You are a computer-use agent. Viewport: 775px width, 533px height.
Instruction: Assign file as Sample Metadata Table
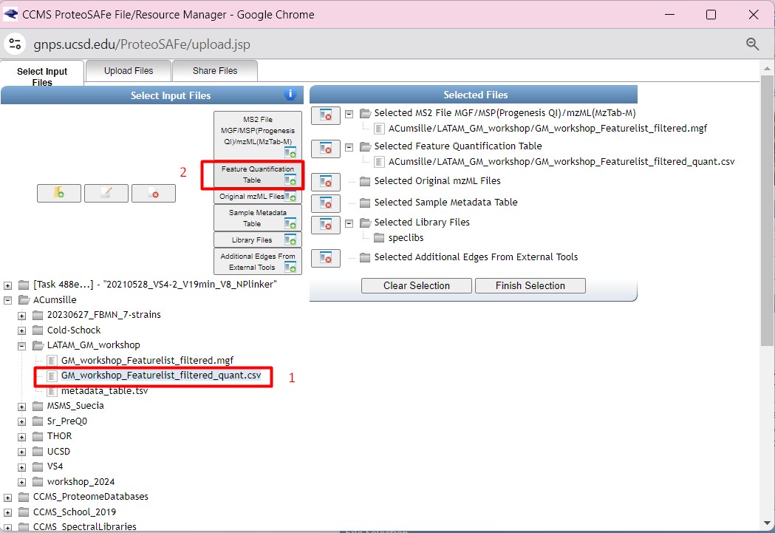point(257,218)
